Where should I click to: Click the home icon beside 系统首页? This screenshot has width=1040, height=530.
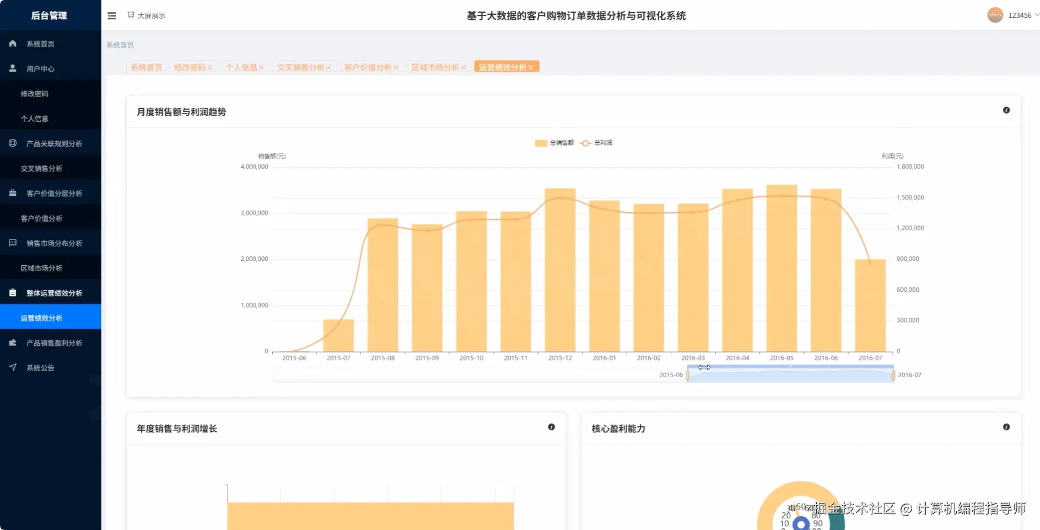point(13,44)
